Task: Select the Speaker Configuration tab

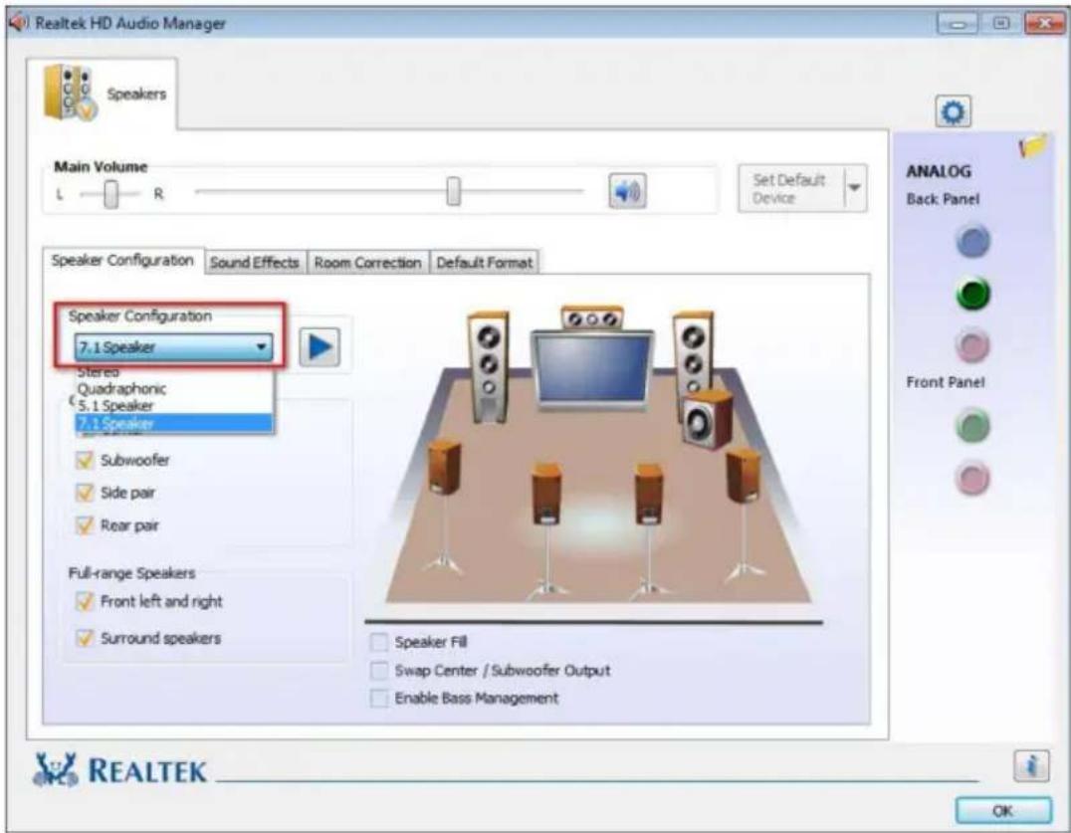Action: pyautogui.click(x=123, y=260)
